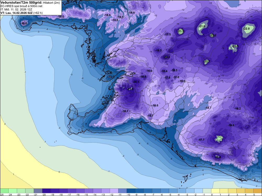Click the -16.6 temperature label
262x196 pixels.
(x=149, y=71)
